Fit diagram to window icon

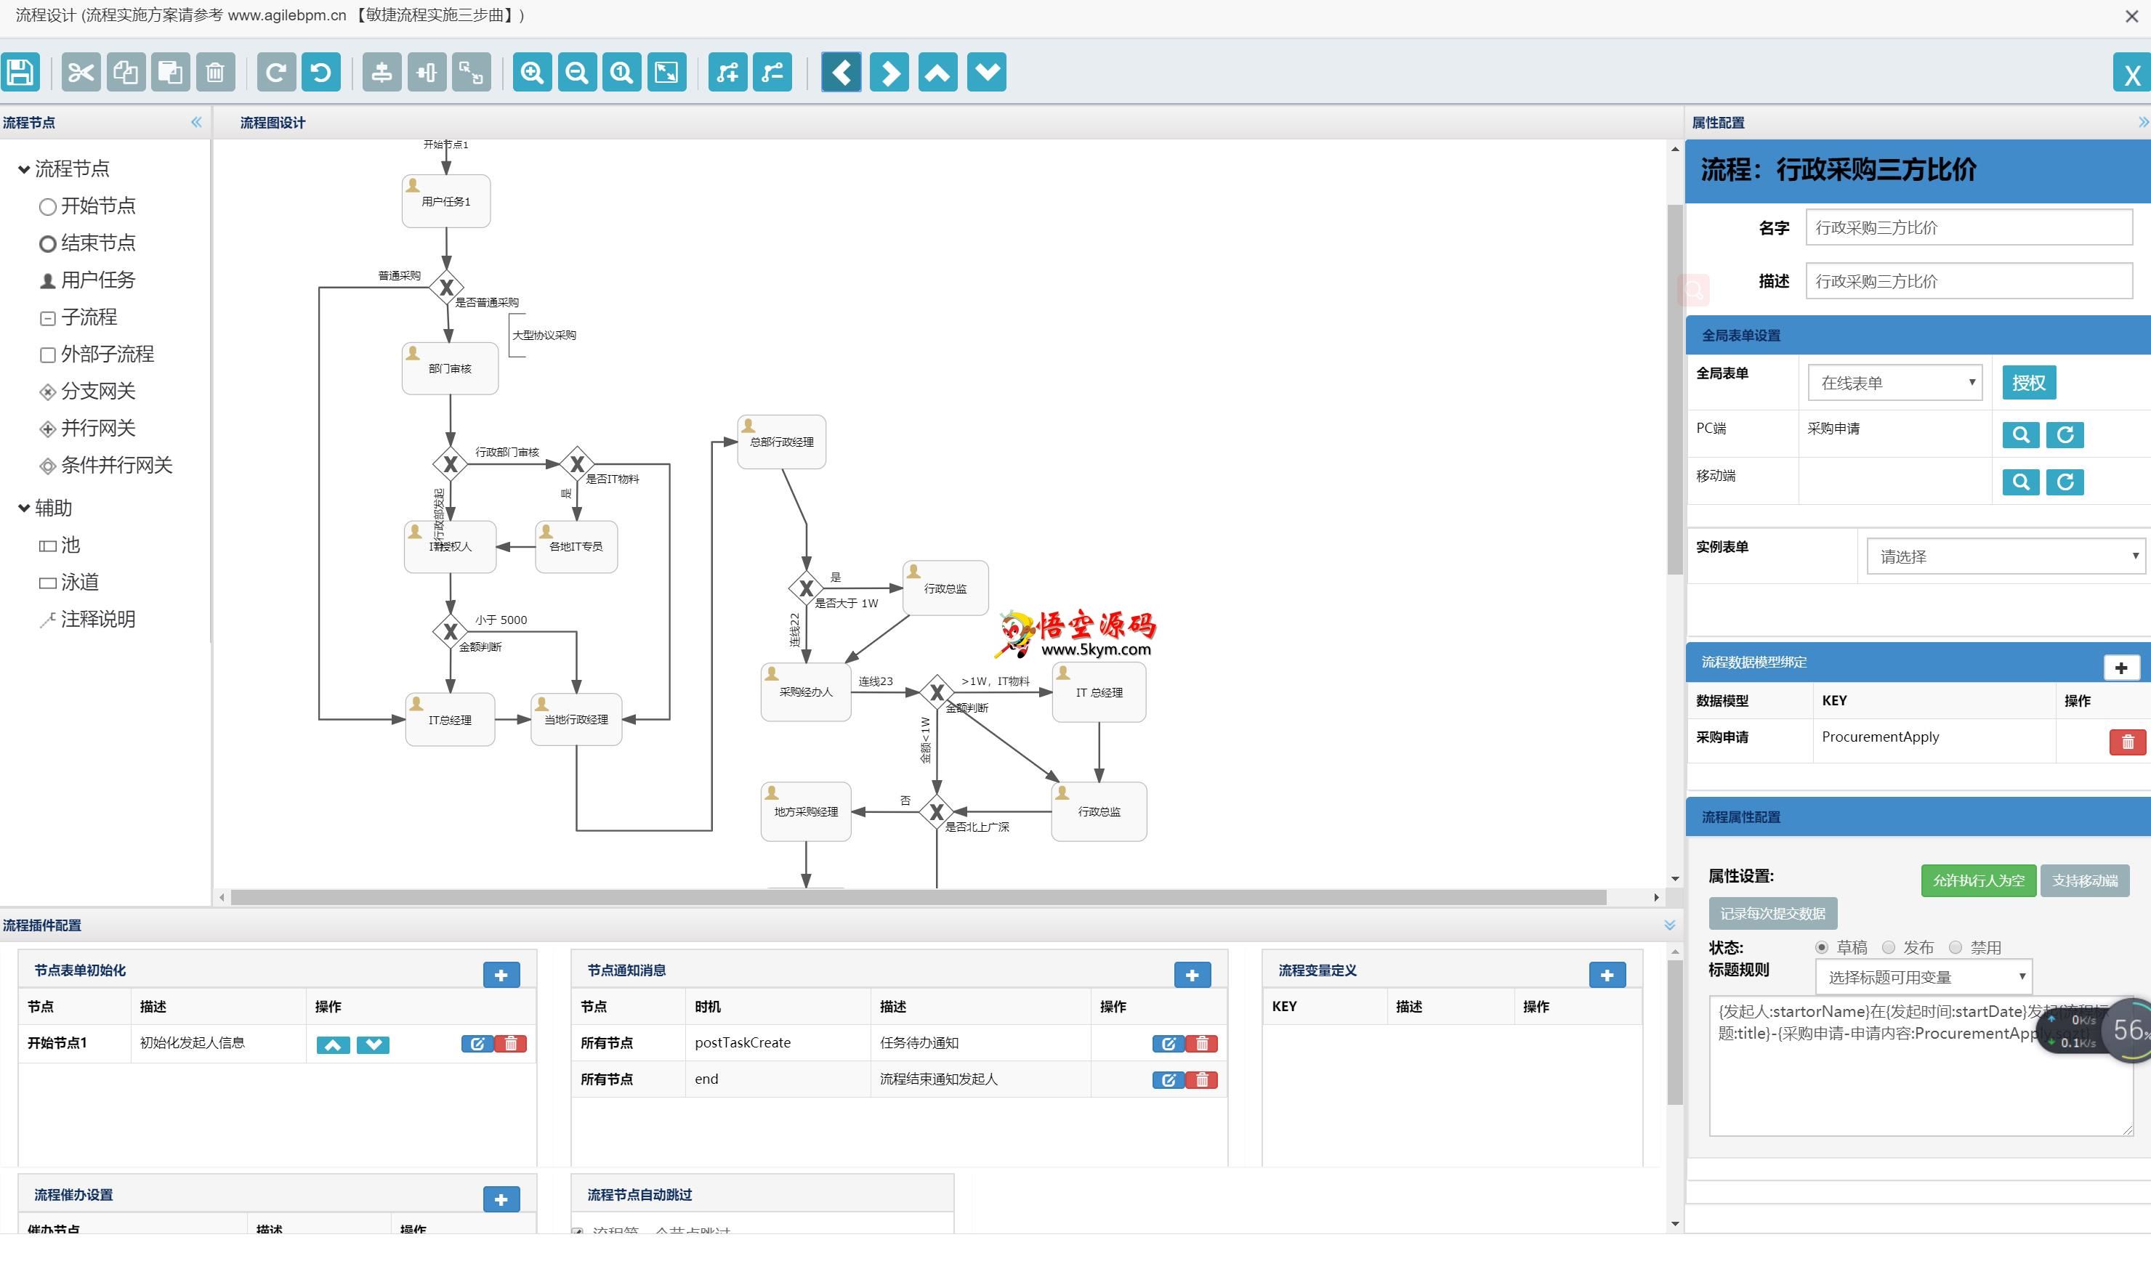pos(667,72)
